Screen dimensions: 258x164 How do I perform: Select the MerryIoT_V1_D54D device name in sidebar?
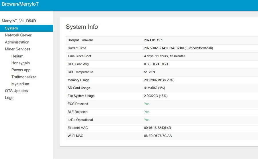(x=19, y=21)
